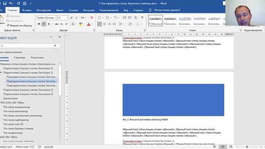Screen dimensions: 265x149
Task: Save the document with the Save icon
Action: (5, 3)
